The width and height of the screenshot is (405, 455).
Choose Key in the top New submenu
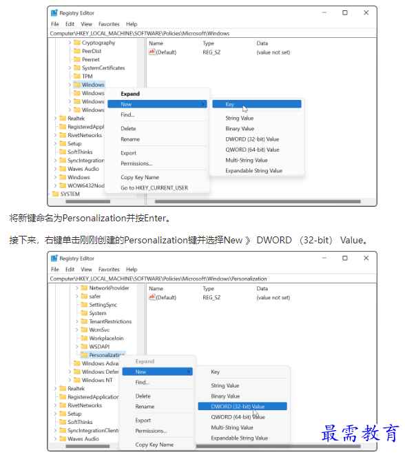(257, 104)
